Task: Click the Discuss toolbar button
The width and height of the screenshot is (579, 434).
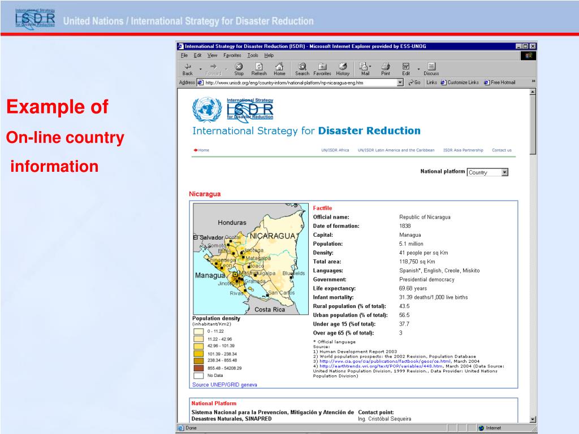Action: (431, 69)
